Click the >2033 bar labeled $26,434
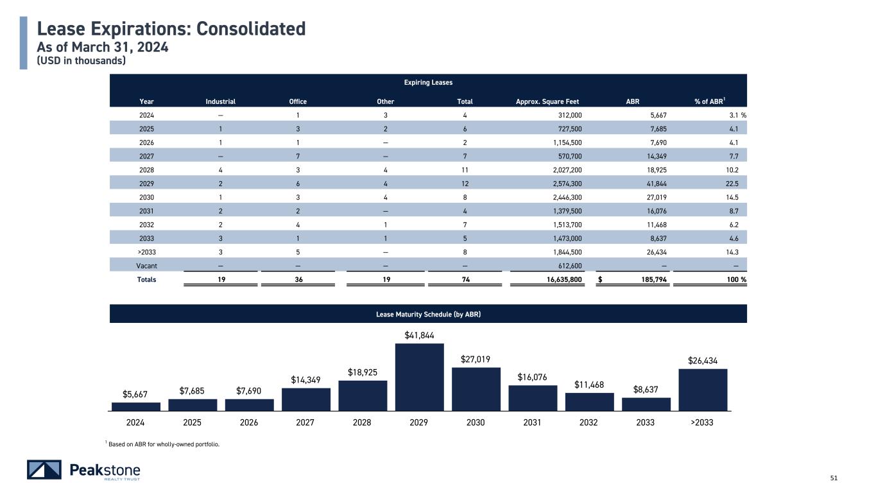The height and width of the screenshot is (493, 876). point(702,390)
